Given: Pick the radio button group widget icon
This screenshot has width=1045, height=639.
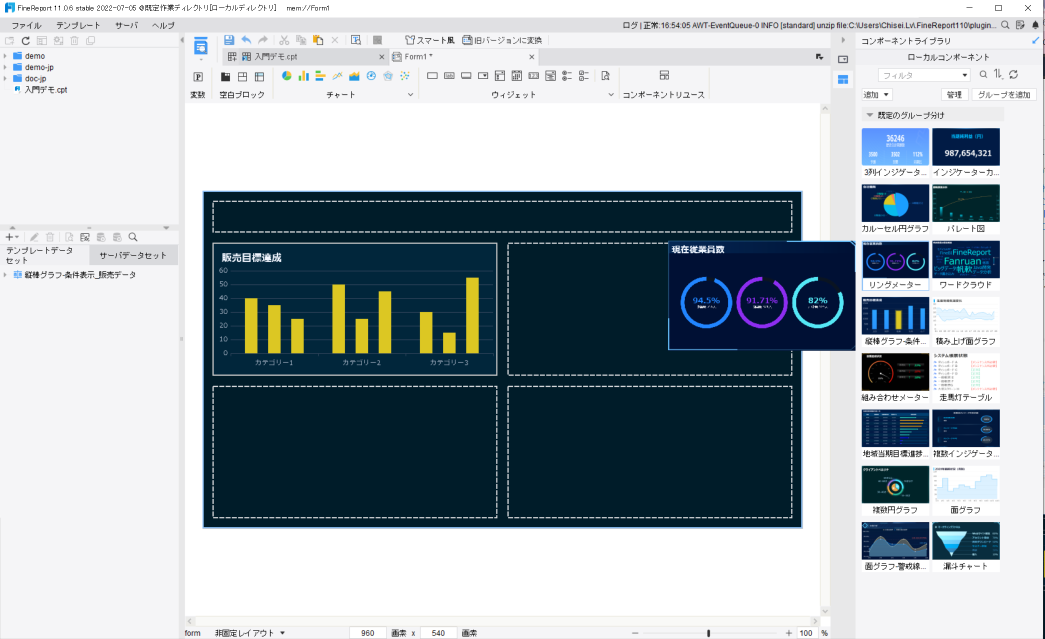Looking at the screenshot, I should (x=567, y=76).
